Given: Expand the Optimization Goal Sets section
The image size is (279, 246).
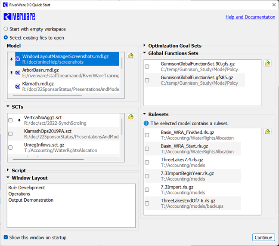Looking at the screenshot, I should tap(144, 46).
